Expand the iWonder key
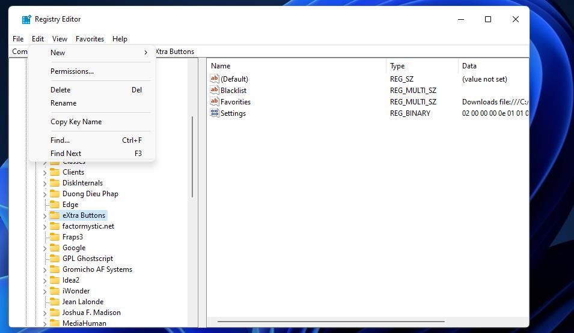The height and width of the screenshot is (333, 574). (x=44, y=292)
